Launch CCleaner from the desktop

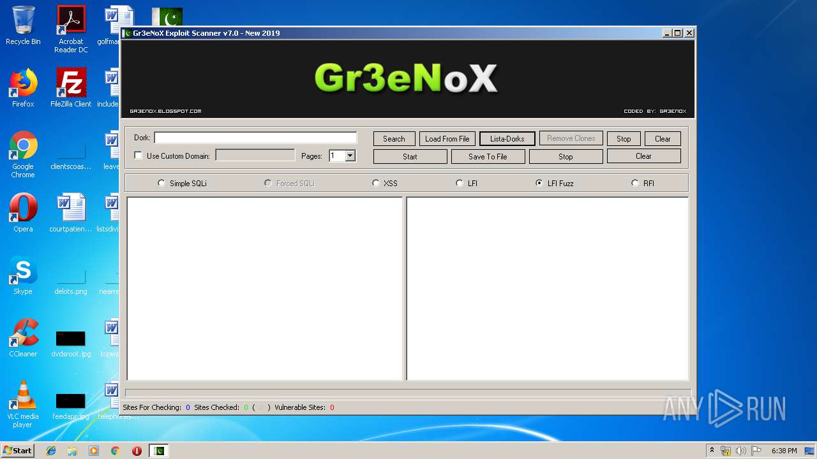(x=23, y=338)
